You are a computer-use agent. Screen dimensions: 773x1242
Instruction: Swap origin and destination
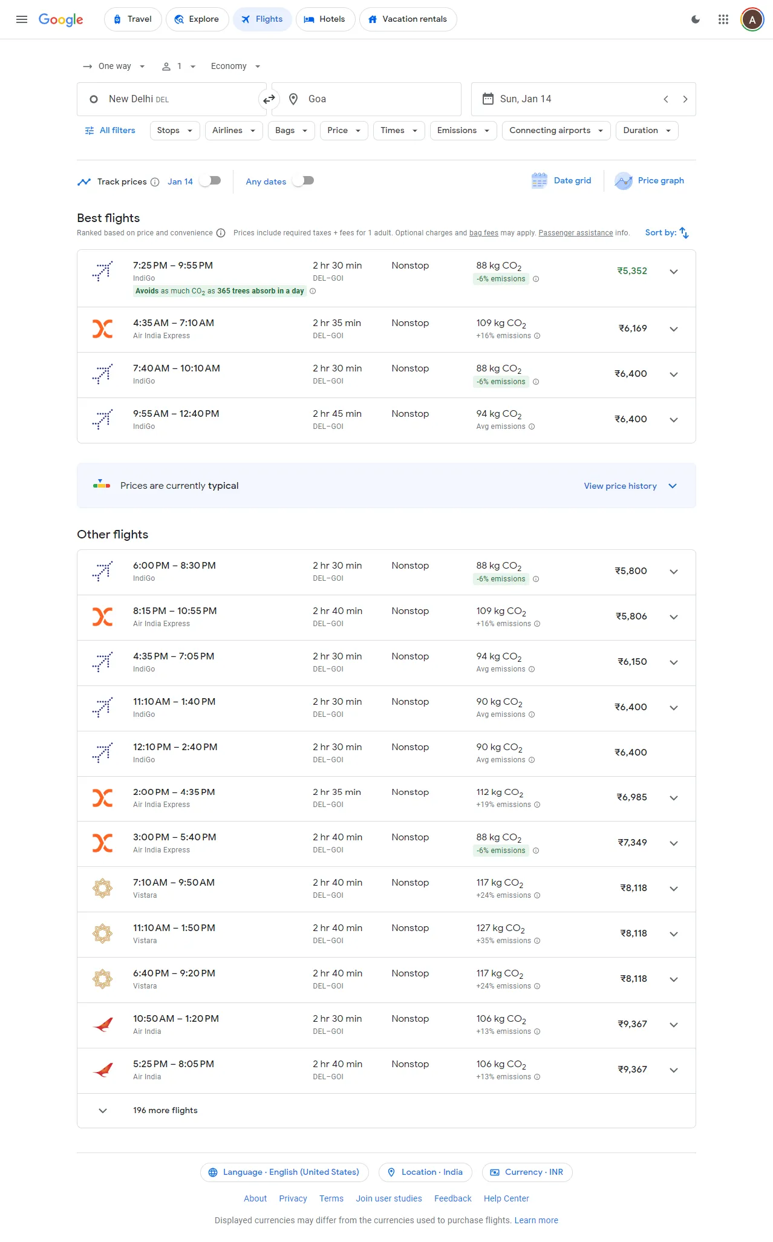click(269, 99)
